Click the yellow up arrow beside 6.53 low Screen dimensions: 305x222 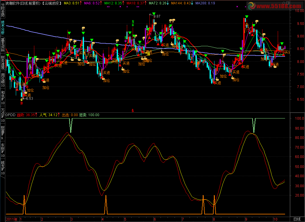22,100
